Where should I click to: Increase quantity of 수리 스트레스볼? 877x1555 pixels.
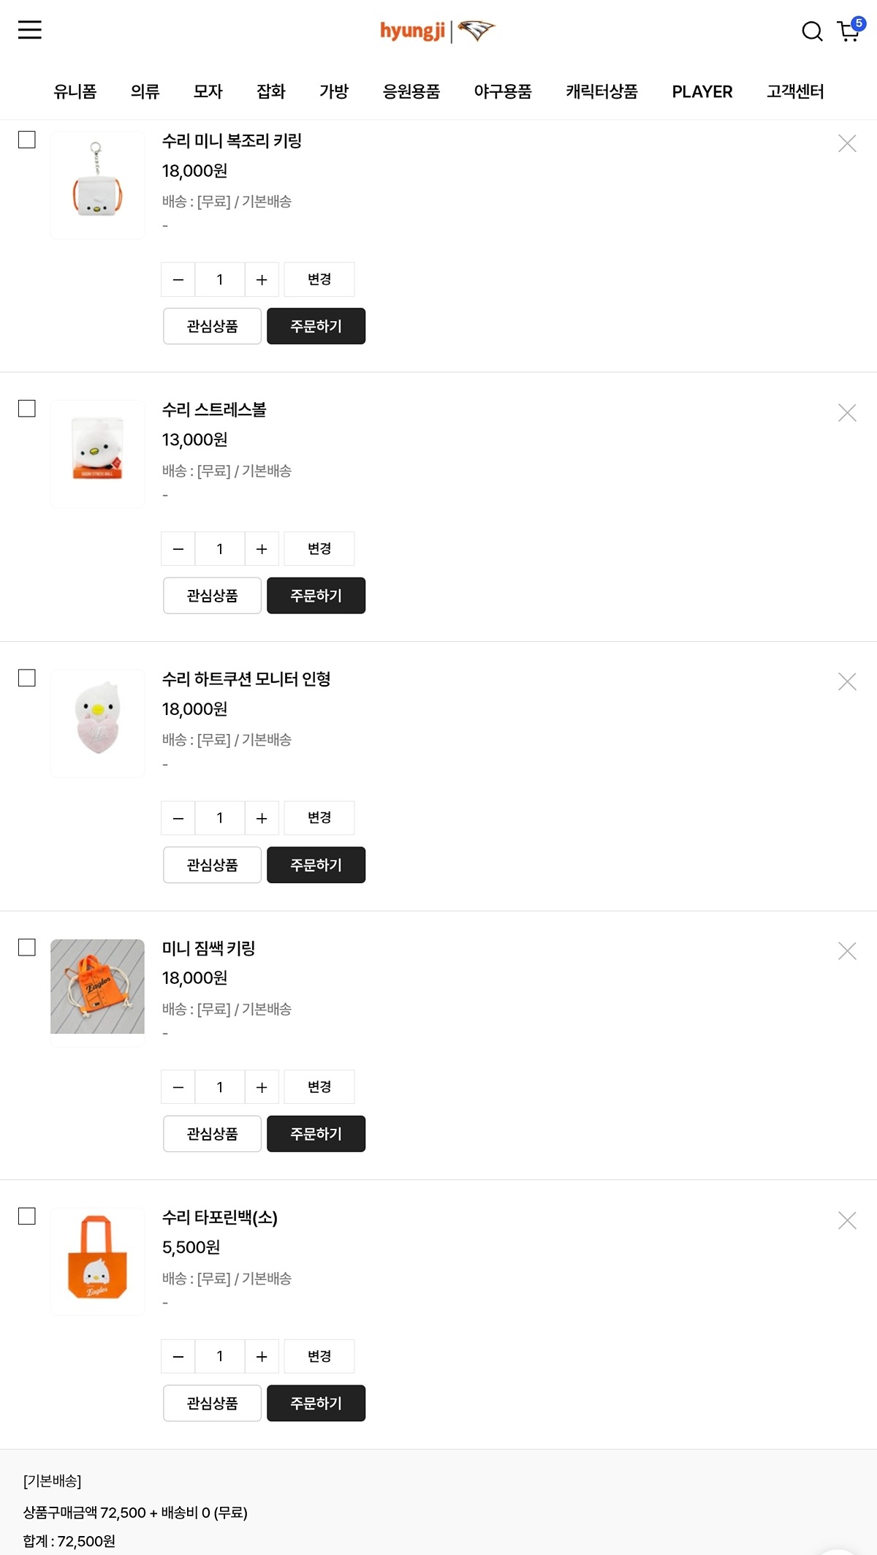pyautogui.click(x=262, y=549)
